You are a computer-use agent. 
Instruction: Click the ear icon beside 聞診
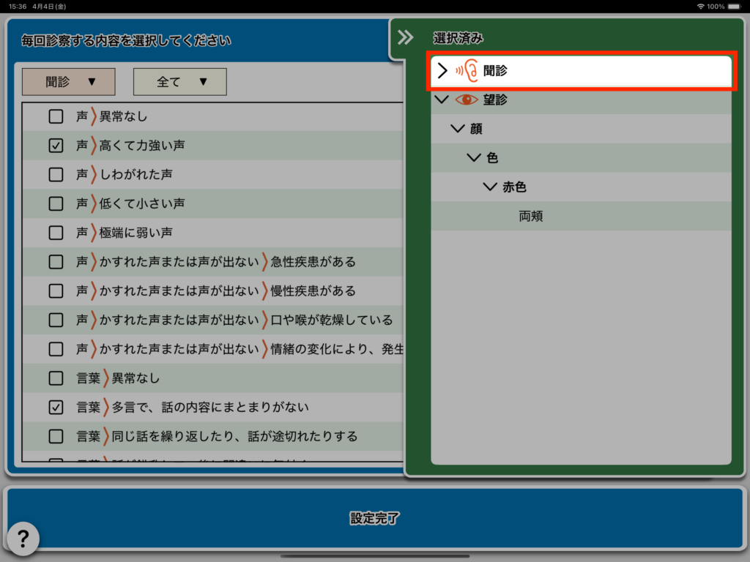467,71
